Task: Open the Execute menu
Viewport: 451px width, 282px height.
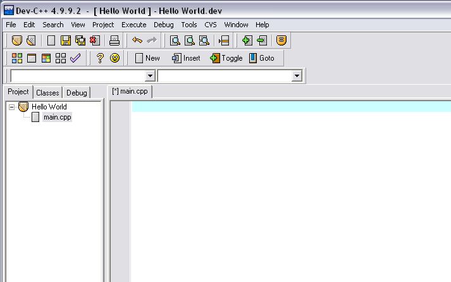Action: (133, 25)
